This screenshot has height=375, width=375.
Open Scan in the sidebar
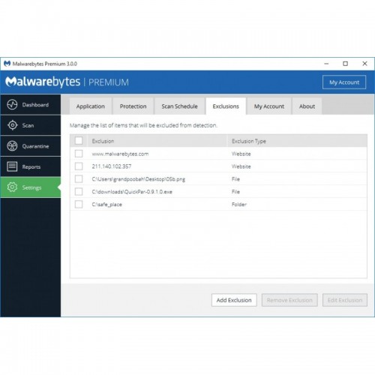pos(31,125)
